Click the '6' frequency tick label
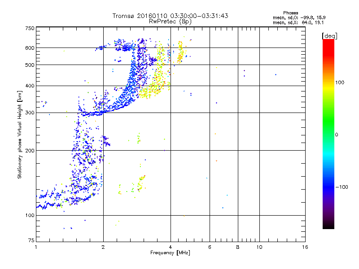 pos(210,247)
